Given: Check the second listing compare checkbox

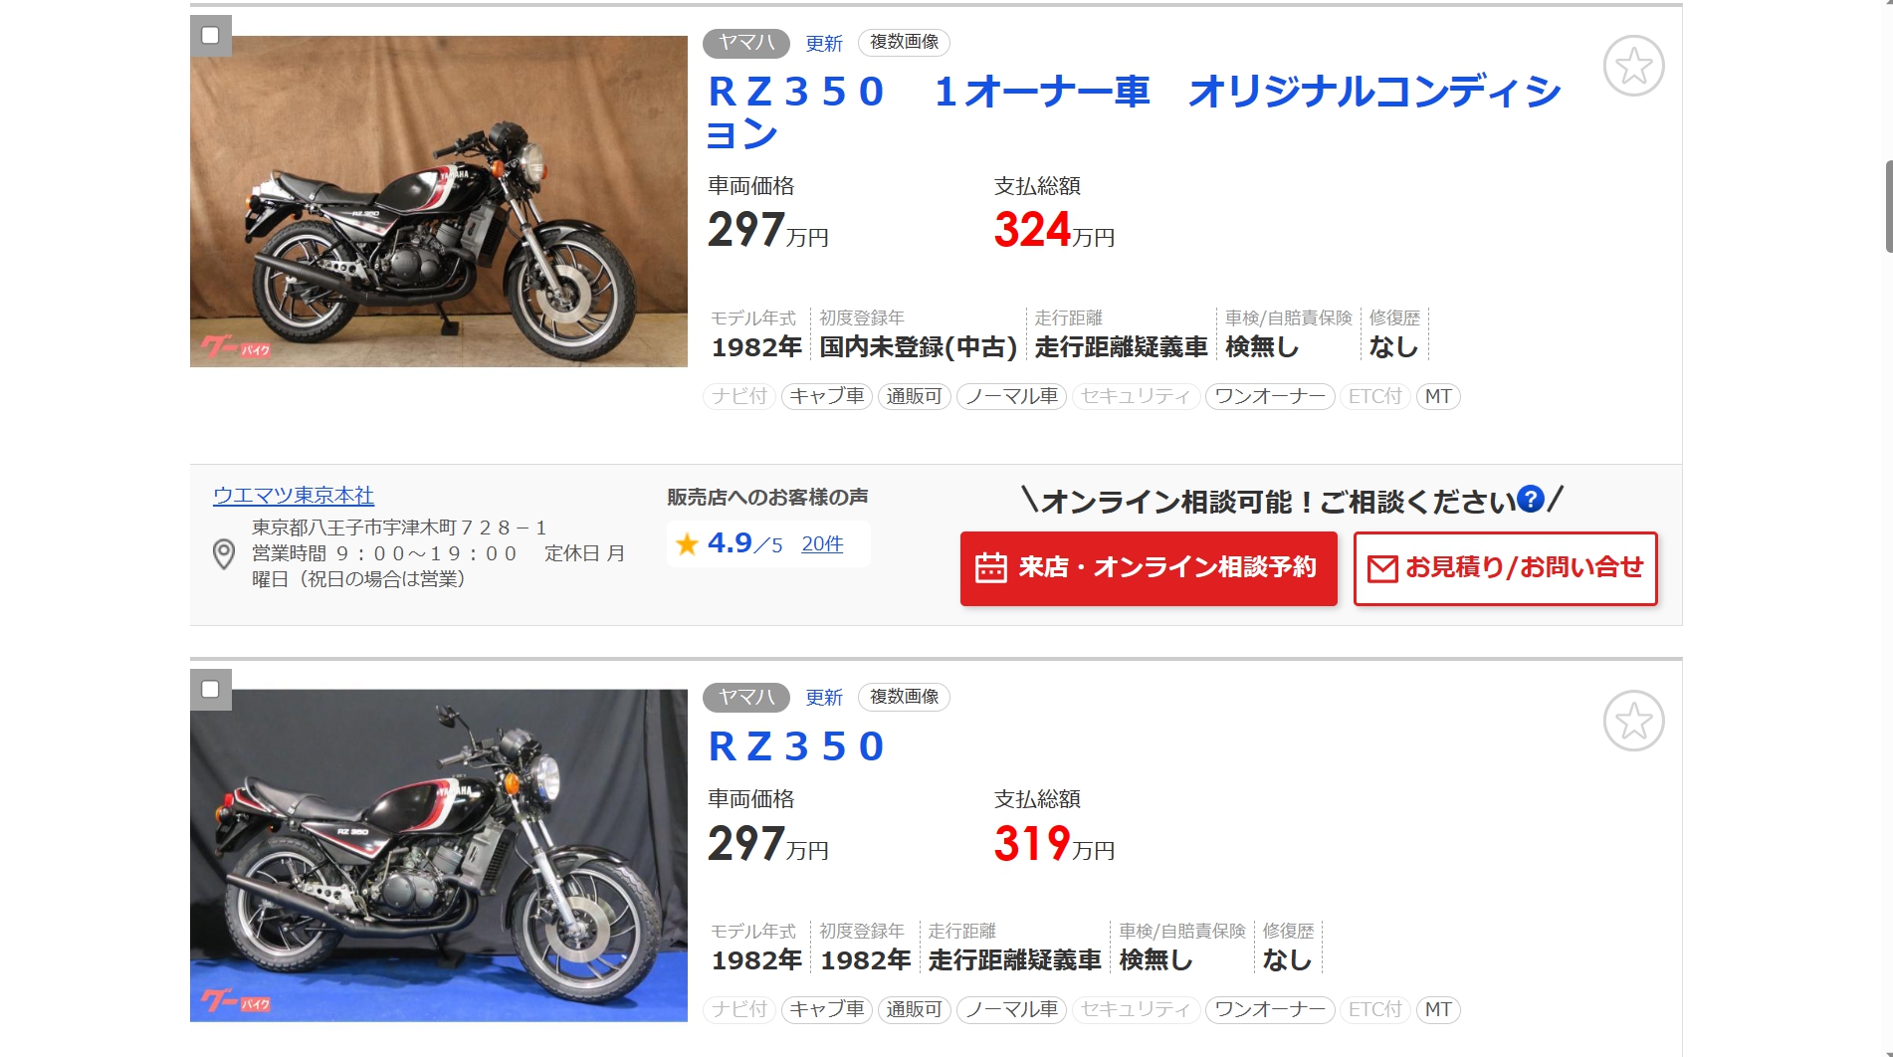Looking at the screenshot, I should 210,689.
